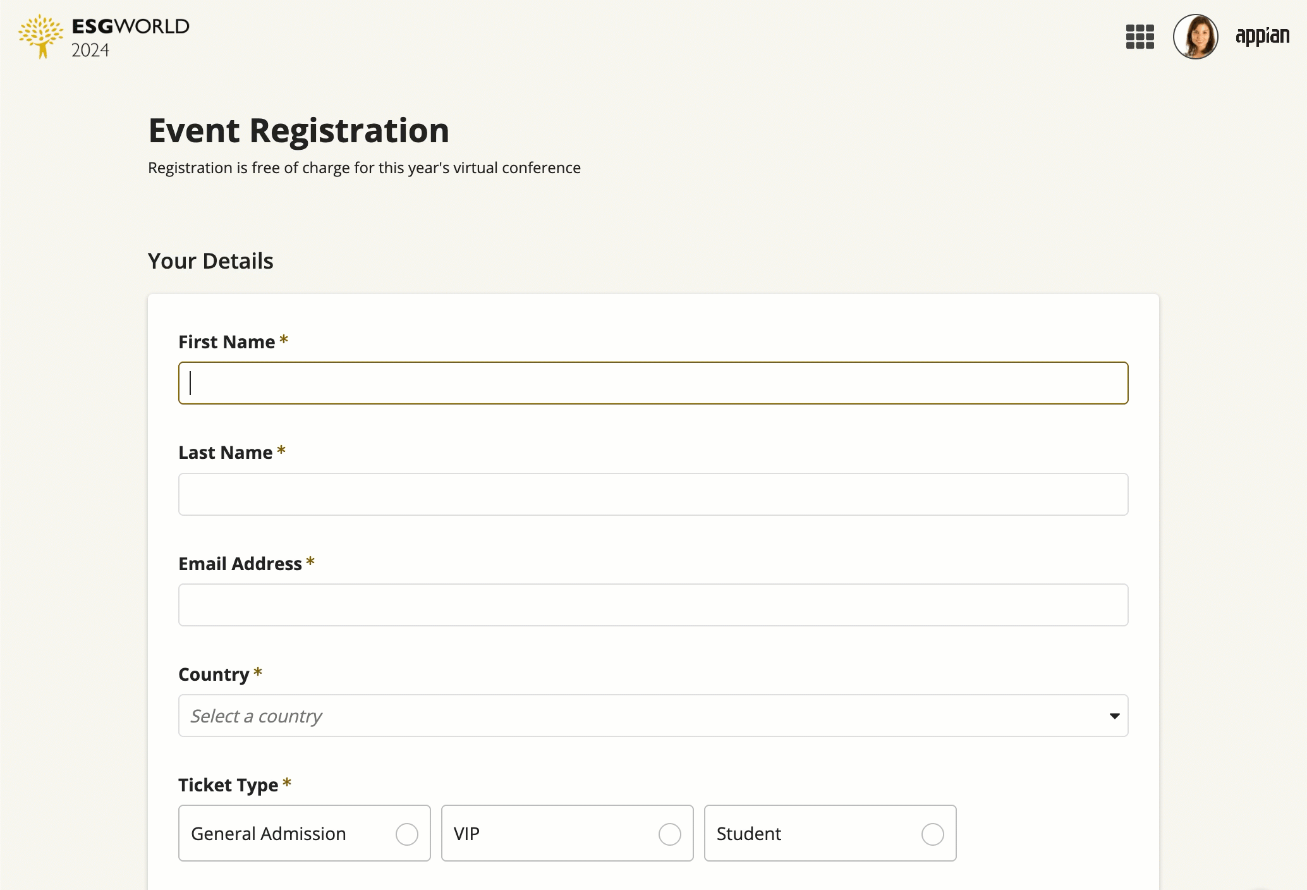Click the Your Details section heading
1307x890 pixels.
[x=210, y=260]
